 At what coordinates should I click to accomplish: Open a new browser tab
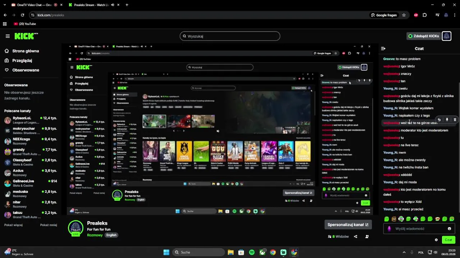(127, 5)
